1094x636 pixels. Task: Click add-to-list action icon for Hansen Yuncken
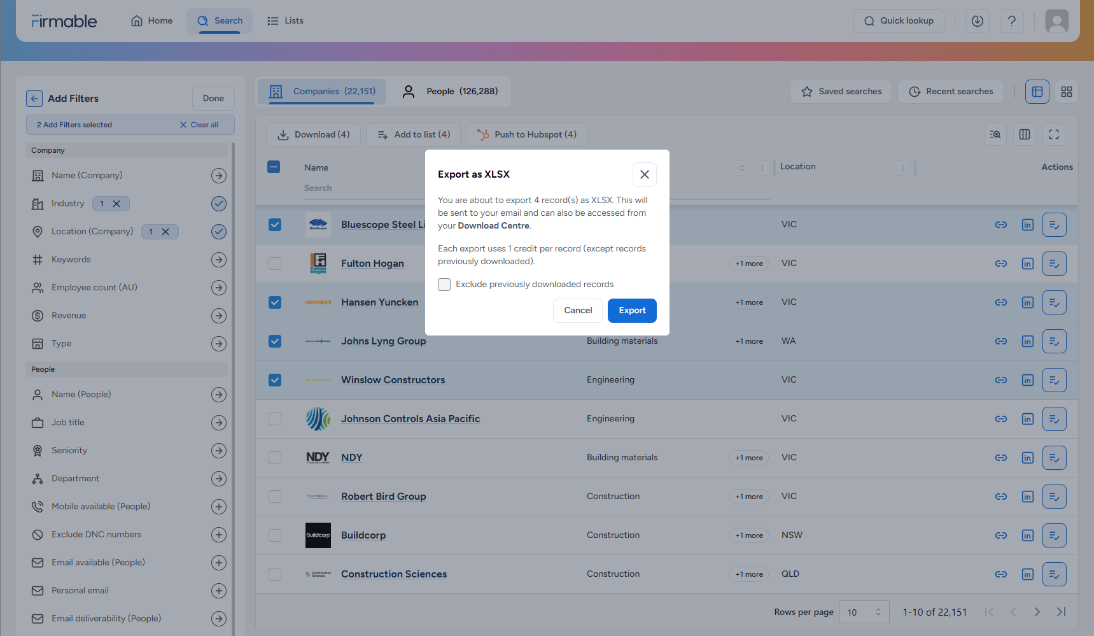[x=1055, y=302]
